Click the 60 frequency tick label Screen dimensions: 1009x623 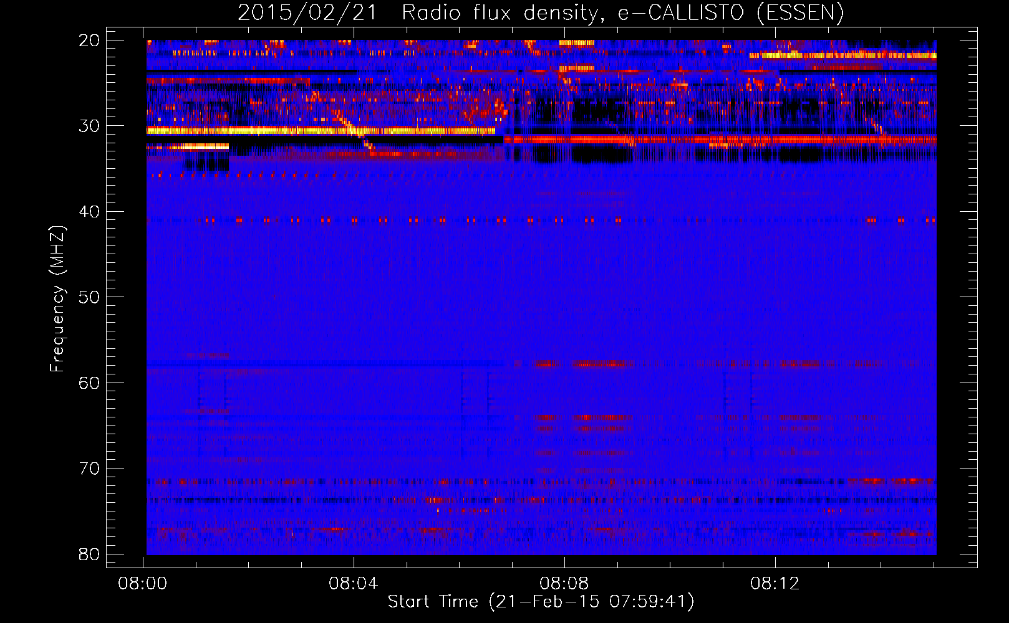[x=89, y=383]
